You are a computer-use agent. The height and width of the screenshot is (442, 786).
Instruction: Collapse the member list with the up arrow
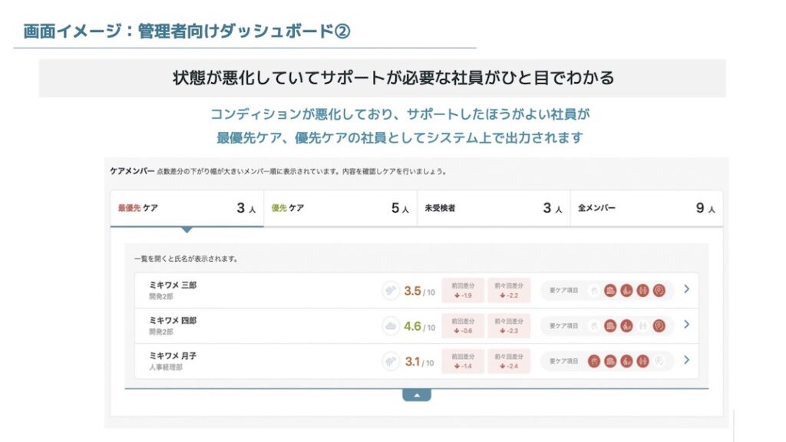click(x=418, y=393)
